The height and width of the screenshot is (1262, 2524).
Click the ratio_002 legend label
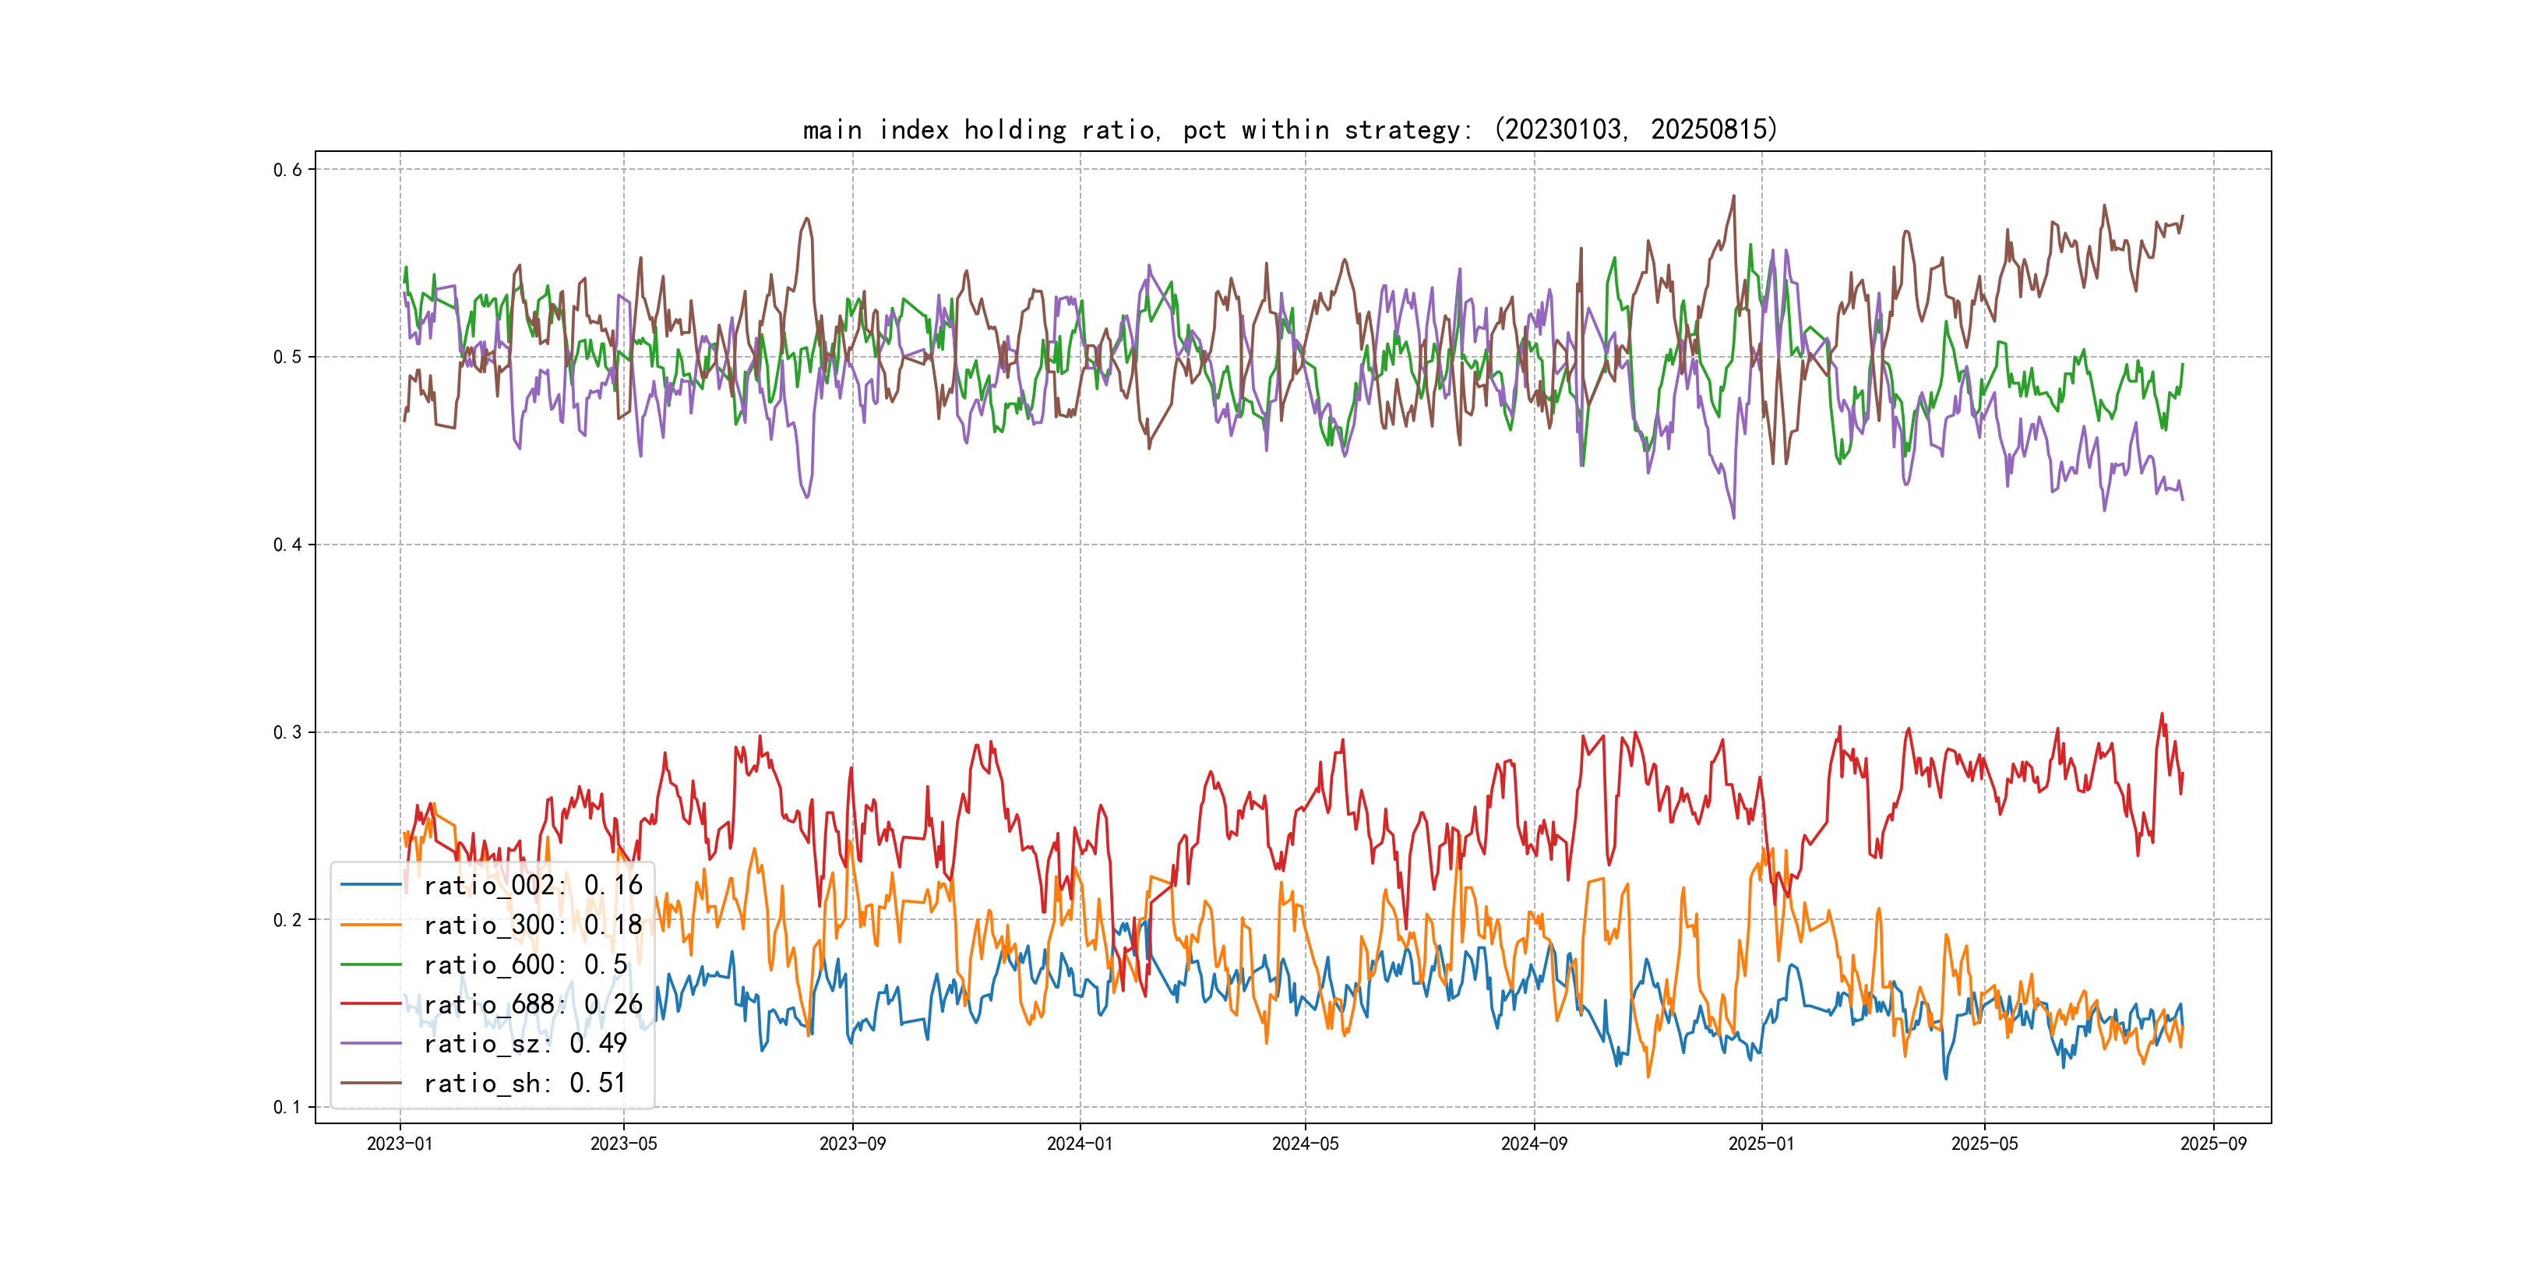532,886
